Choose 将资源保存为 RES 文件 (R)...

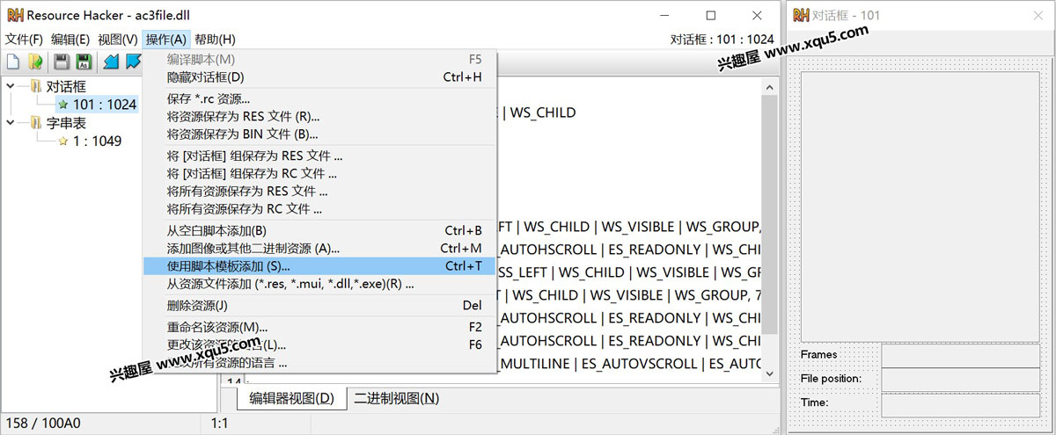coord(320,117)
